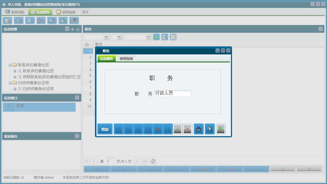Screen dimensions: 327x184
Task: Click the first-record button in bottom bar
Action: coord(97,169)
